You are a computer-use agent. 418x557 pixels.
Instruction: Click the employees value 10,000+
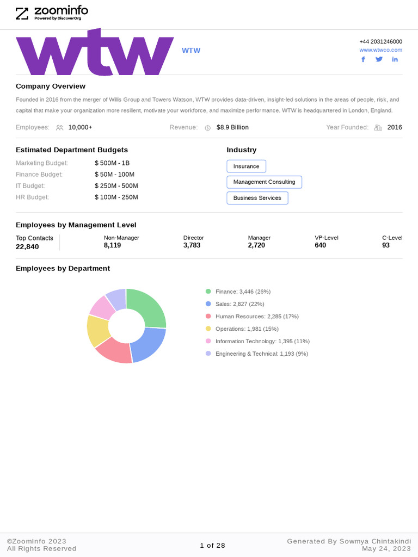point(80,127)
